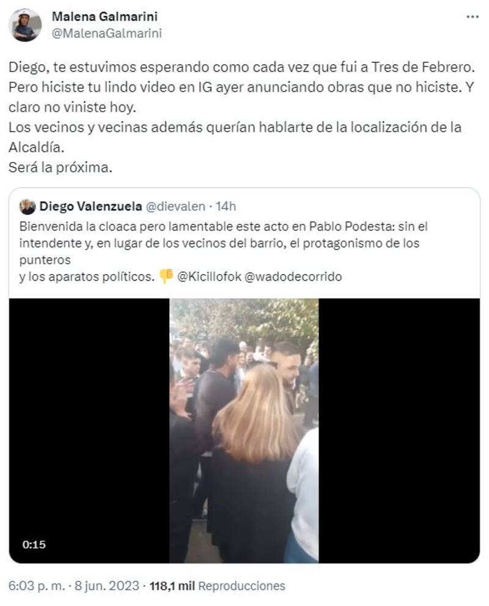Click the 0:15 video duration badge
This screenshot has width=489, height=606.
(34, 545)
